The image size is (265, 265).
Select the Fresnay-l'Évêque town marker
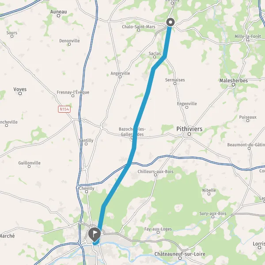[73, 96]
